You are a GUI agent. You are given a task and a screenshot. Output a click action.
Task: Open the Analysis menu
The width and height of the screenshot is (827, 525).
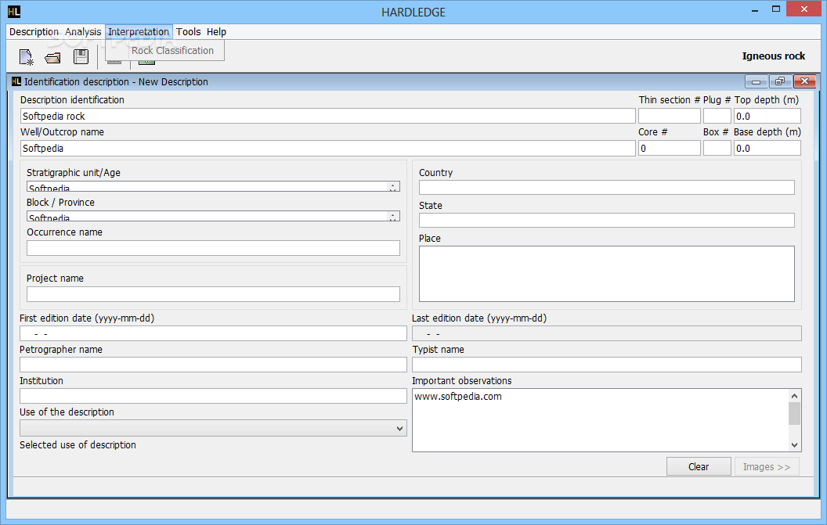click(83, 31)
